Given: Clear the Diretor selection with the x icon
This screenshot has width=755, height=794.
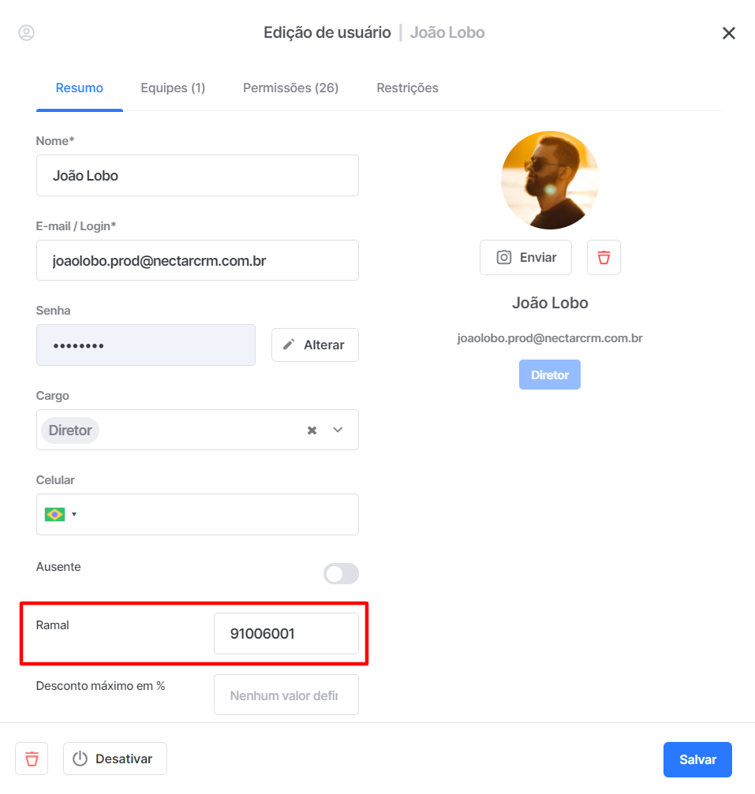Looking at the screenshot, I should coord(312,431).
